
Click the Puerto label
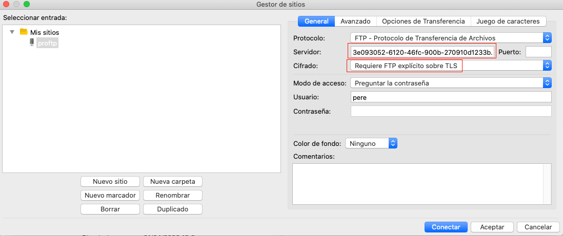click(x=510, y=52)
